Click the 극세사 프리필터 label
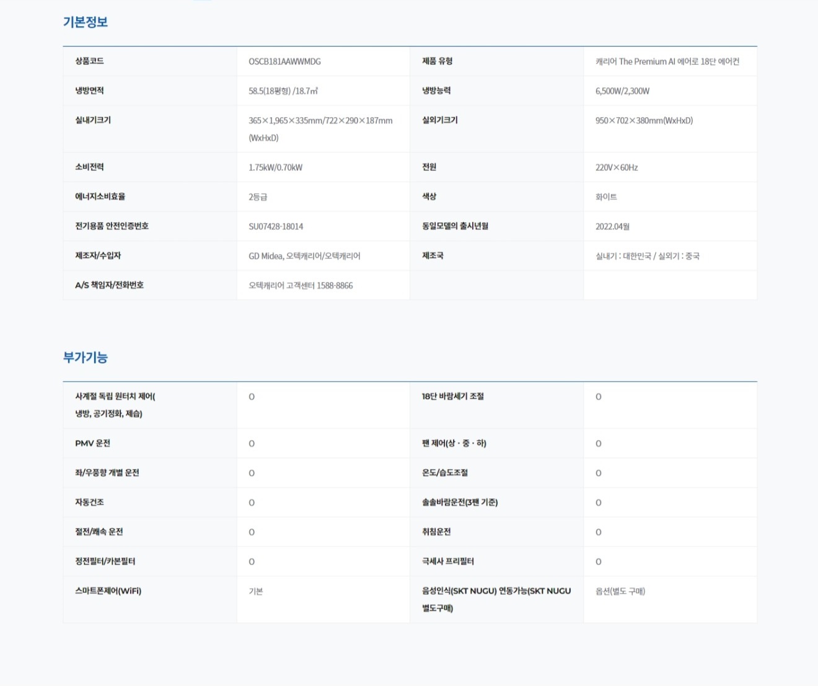818x686 pixels. pos(447,561)
